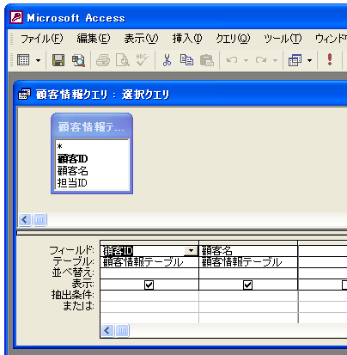Click the query window title bar icon
The width and height of the screenshot is (347, 355).
coord(24,94)
